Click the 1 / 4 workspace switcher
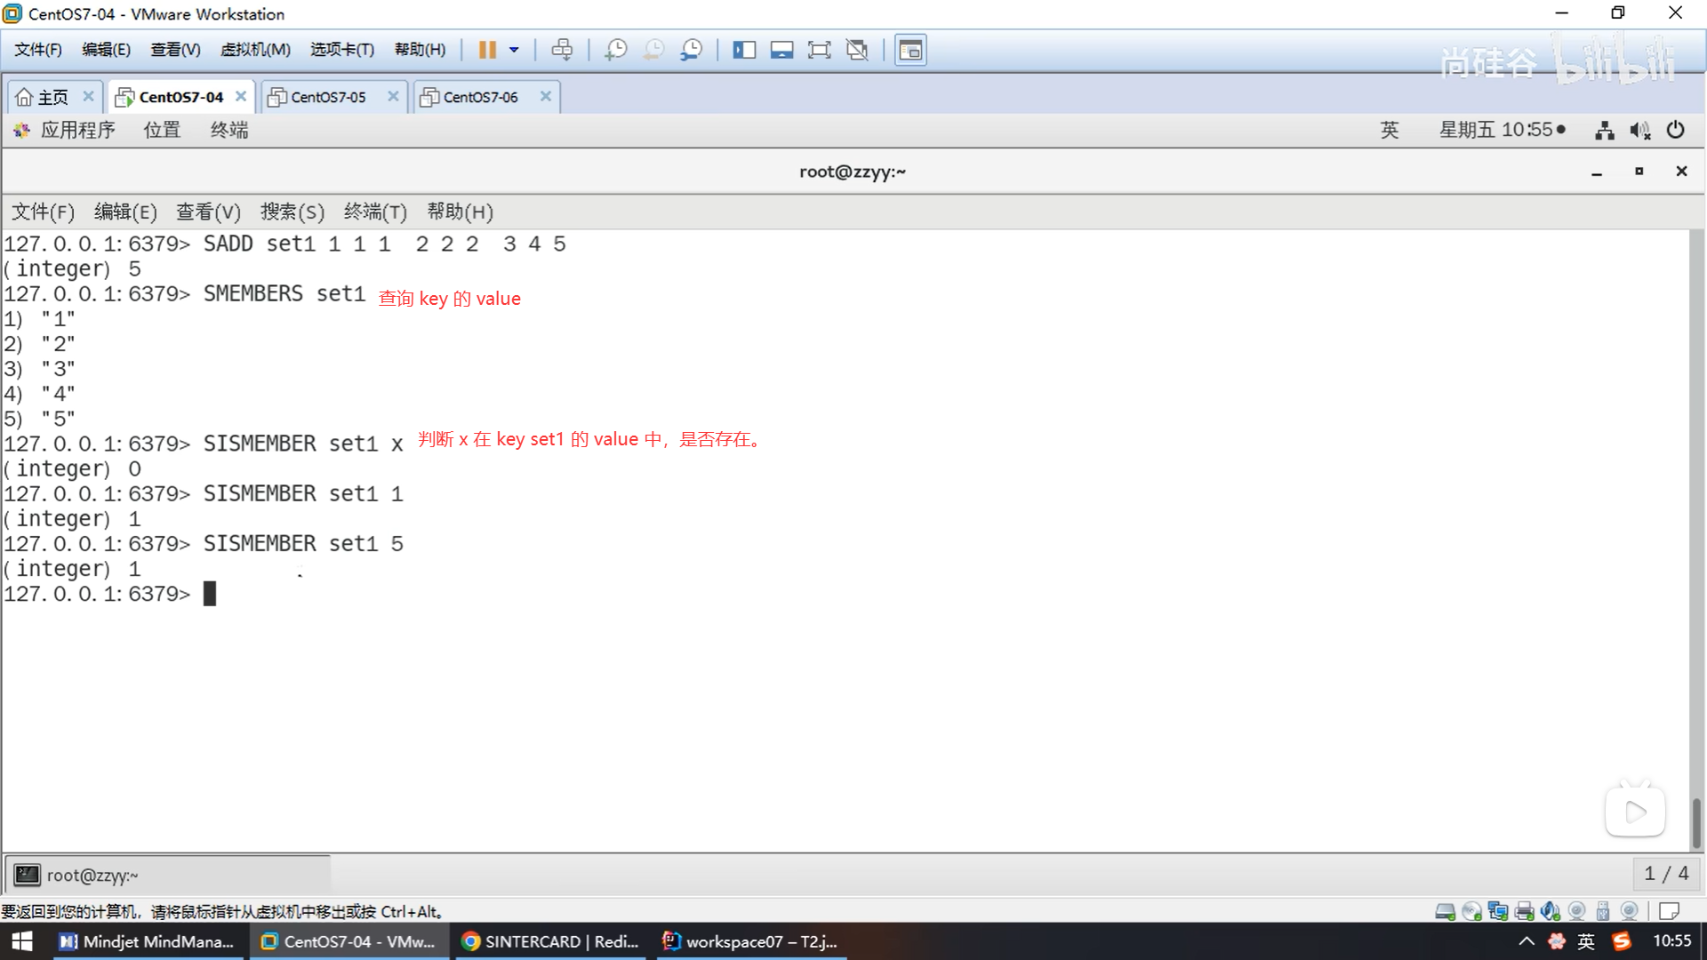Viewport: 1707px width, 960px height. point(1665,874)
